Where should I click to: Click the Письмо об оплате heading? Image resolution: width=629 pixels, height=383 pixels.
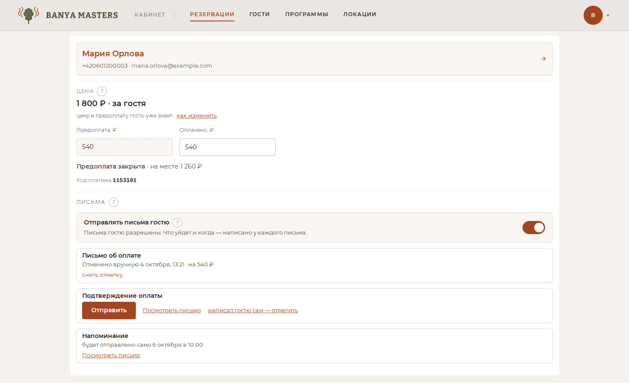pyautogui.click(x=111, y=255)
